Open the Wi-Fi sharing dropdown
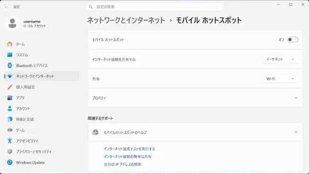 280,79
